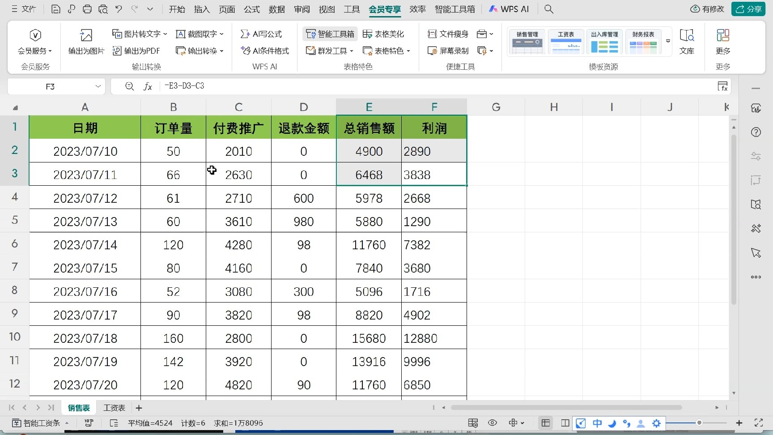The height and width of the screenshot is (435, 773).
Task: Open settings sliders icon in right sidebar
Action: 756,156
